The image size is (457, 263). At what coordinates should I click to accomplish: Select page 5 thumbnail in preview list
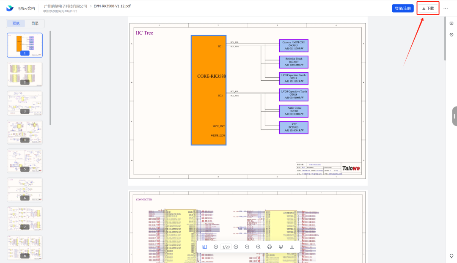25,161
